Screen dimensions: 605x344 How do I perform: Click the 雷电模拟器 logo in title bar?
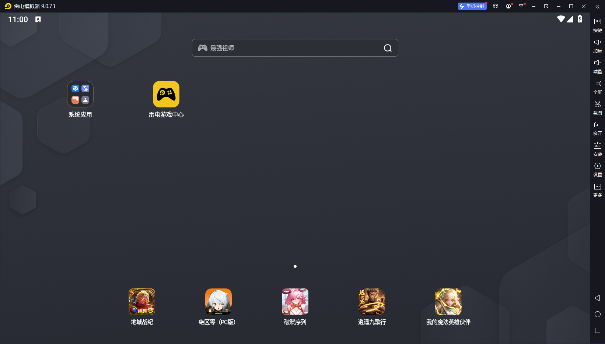pos(8,6)
